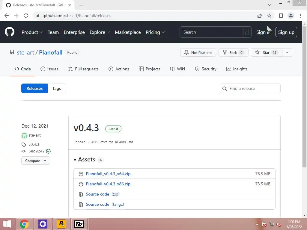Open the Issues tab
The height and width of the screenshot is (230, 307).
coord(49,69)
